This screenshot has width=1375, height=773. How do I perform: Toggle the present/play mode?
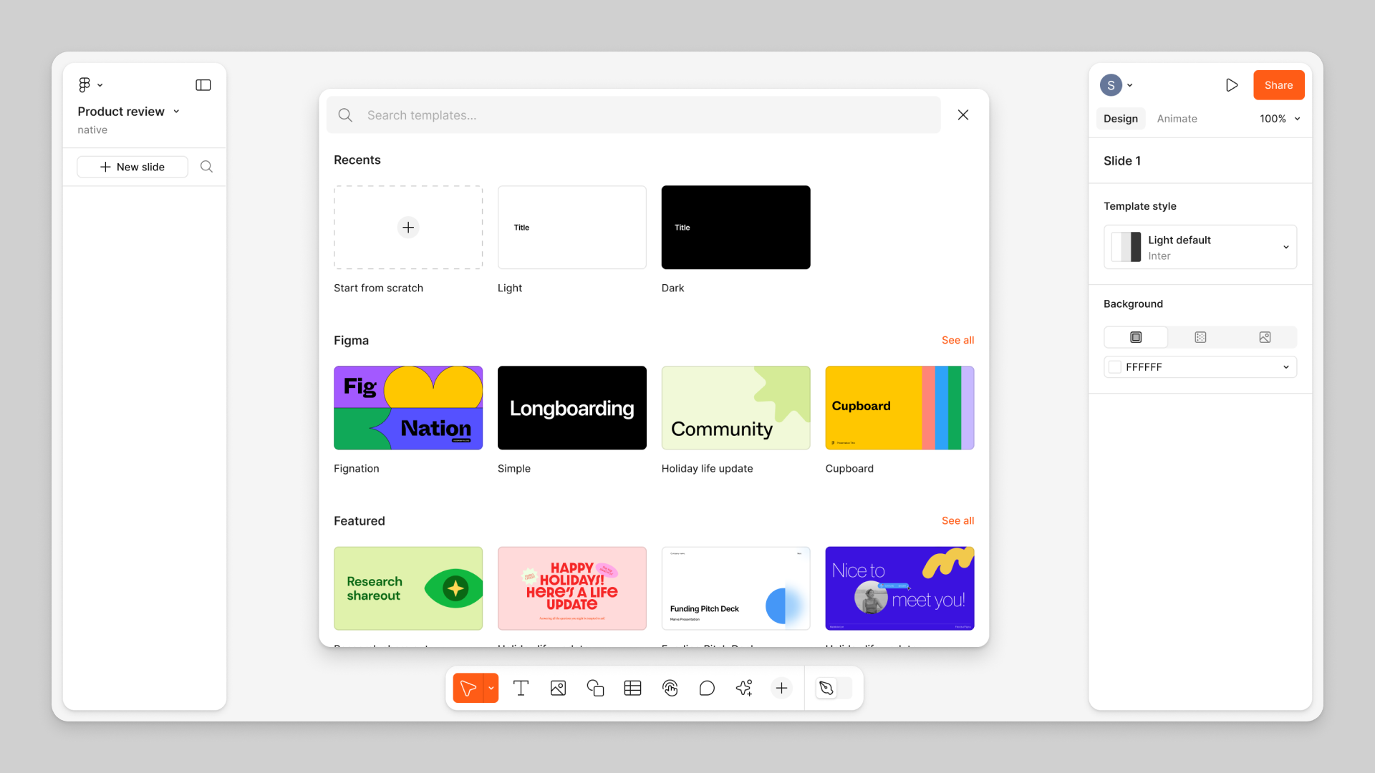[1232, 85]
